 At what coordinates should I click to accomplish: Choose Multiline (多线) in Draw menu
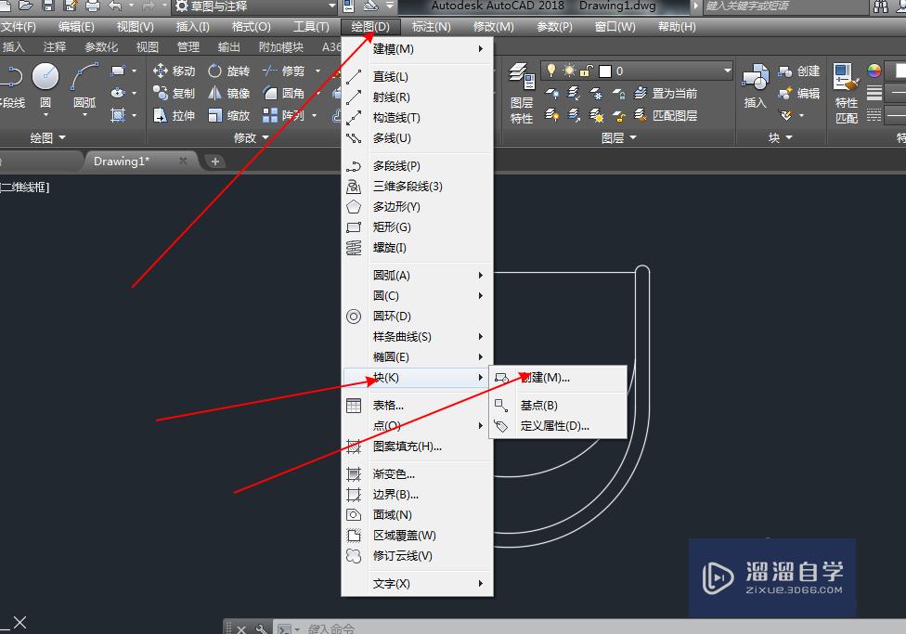click(417, 138)
